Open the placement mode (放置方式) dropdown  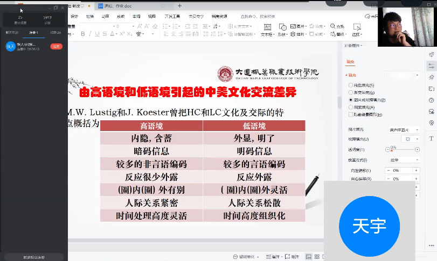click(403, 160)
